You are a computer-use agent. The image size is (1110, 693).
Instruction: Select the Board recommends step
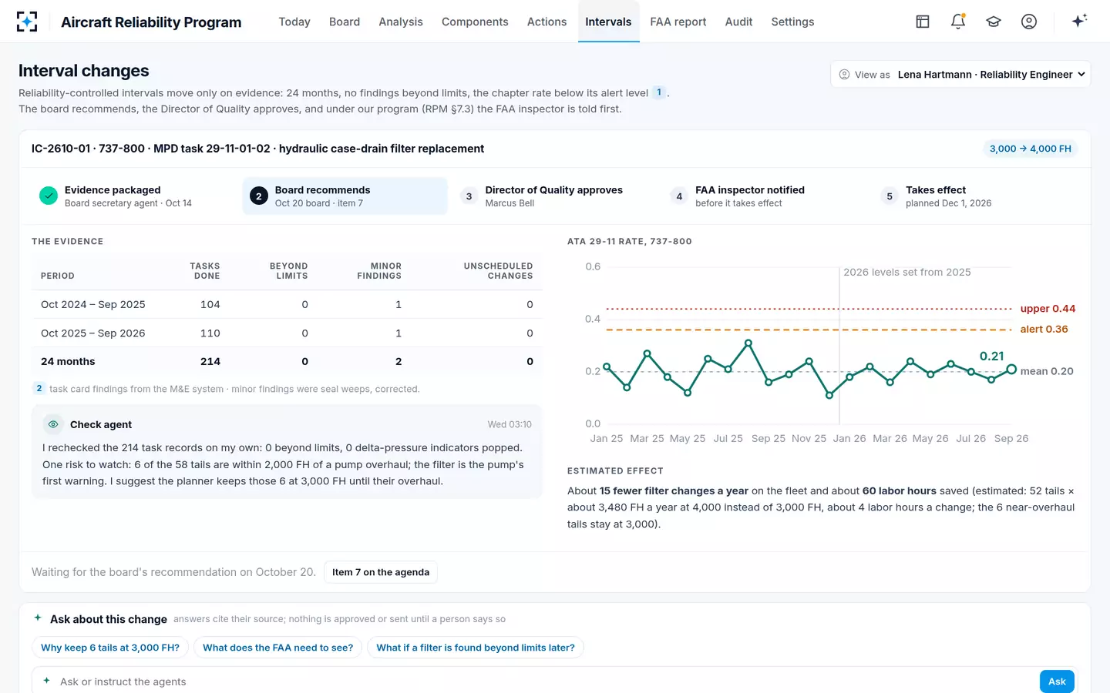[345, 196]
